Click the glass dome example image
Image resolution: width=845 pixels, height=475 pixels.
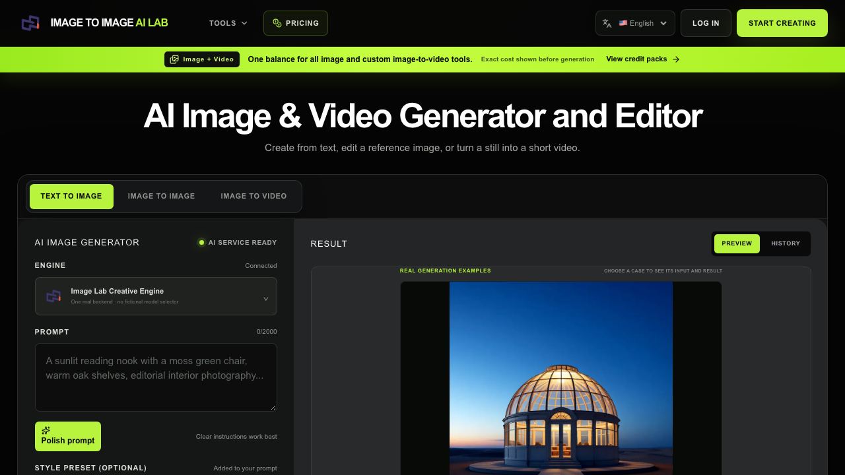click(561, 378)
